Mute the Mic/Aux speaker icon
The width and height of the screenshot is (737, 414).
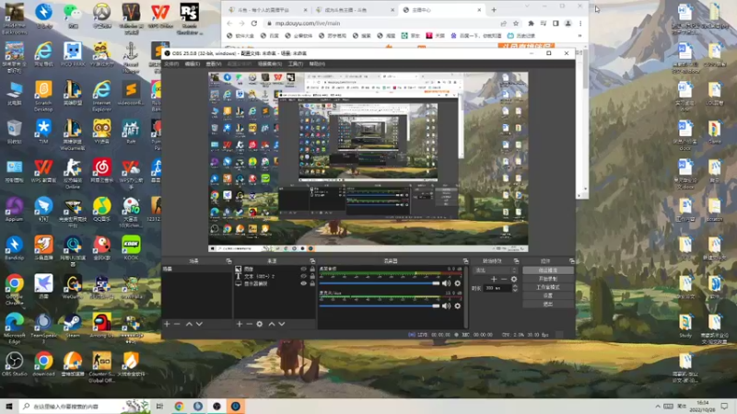(x=446, y=306)
